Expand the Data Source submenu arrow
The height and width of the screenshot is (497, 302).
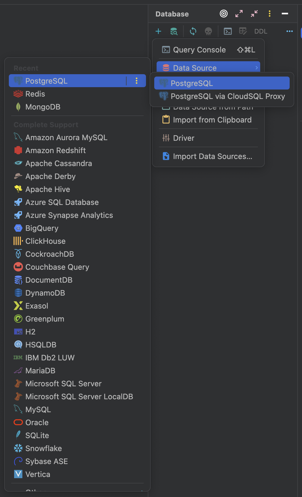257,68
